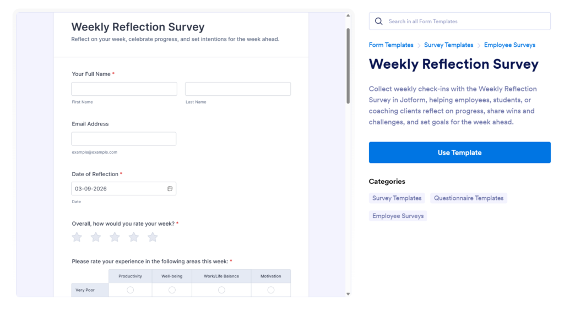This screenshot has height=316, width=564.
Task: Select Very Poor for Well-being
Action: (172, 290)
